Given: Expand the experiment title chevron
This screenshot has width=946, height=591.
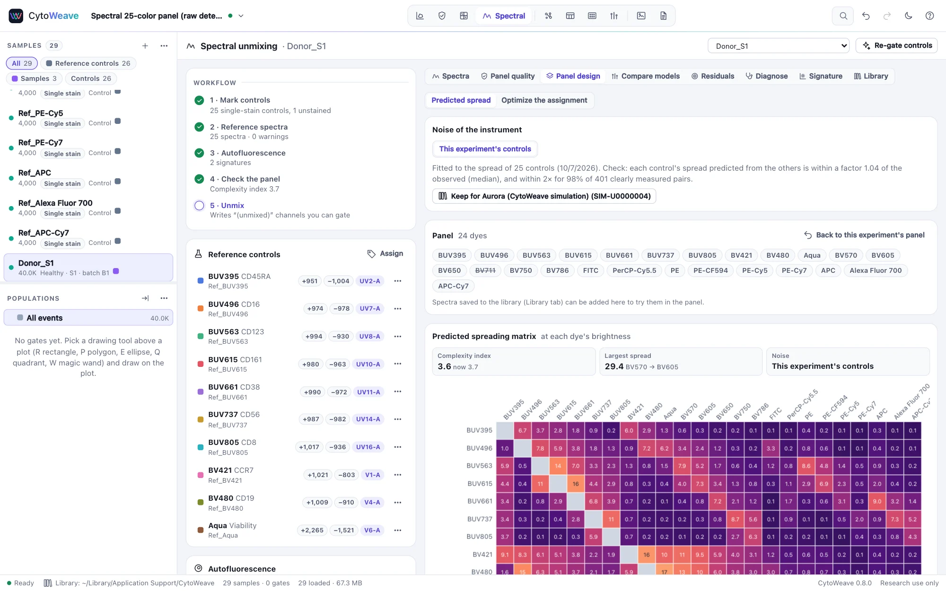Looking at the screenshot, I should coord(241,16).
